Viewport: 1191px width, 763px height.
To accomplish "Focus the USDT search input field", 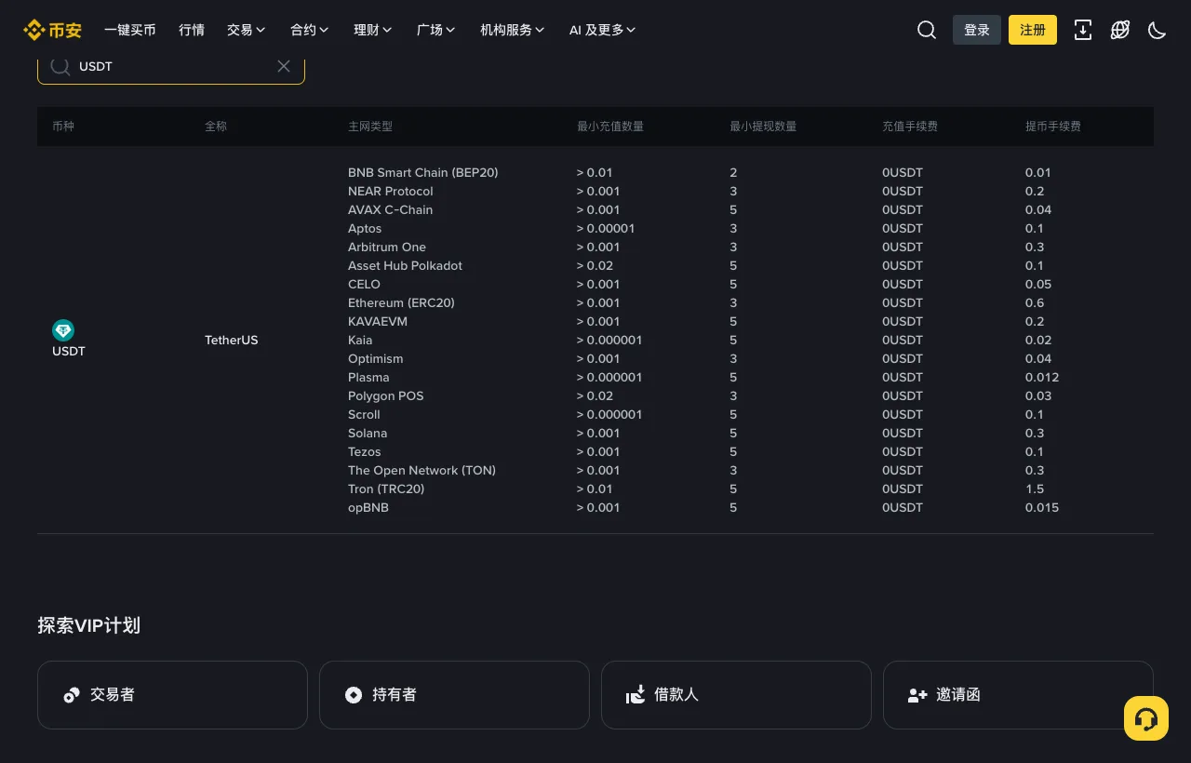I will tap(171, 66).
